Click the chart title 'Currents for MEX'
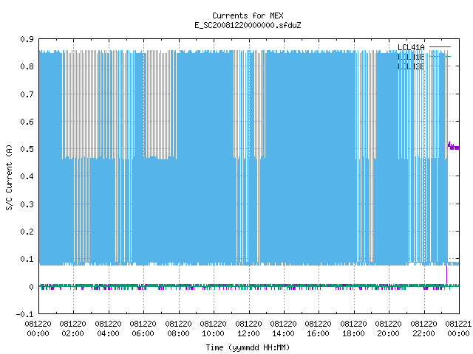The height and width of the screenshot is (354, 473). click(248, 15)
